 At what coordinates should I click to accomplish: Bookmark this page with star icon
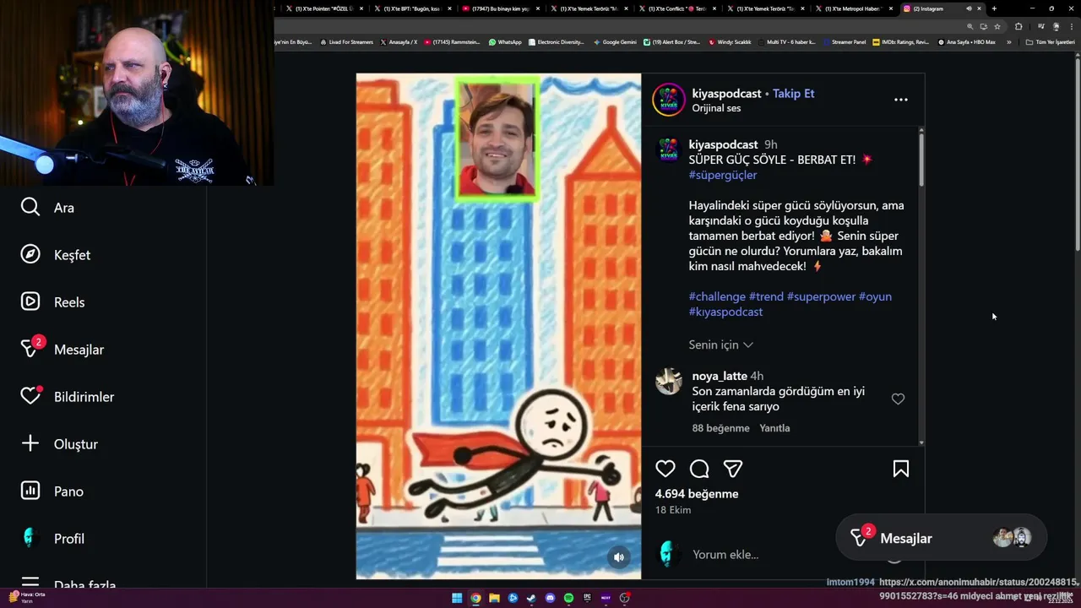tap(997, 26)
